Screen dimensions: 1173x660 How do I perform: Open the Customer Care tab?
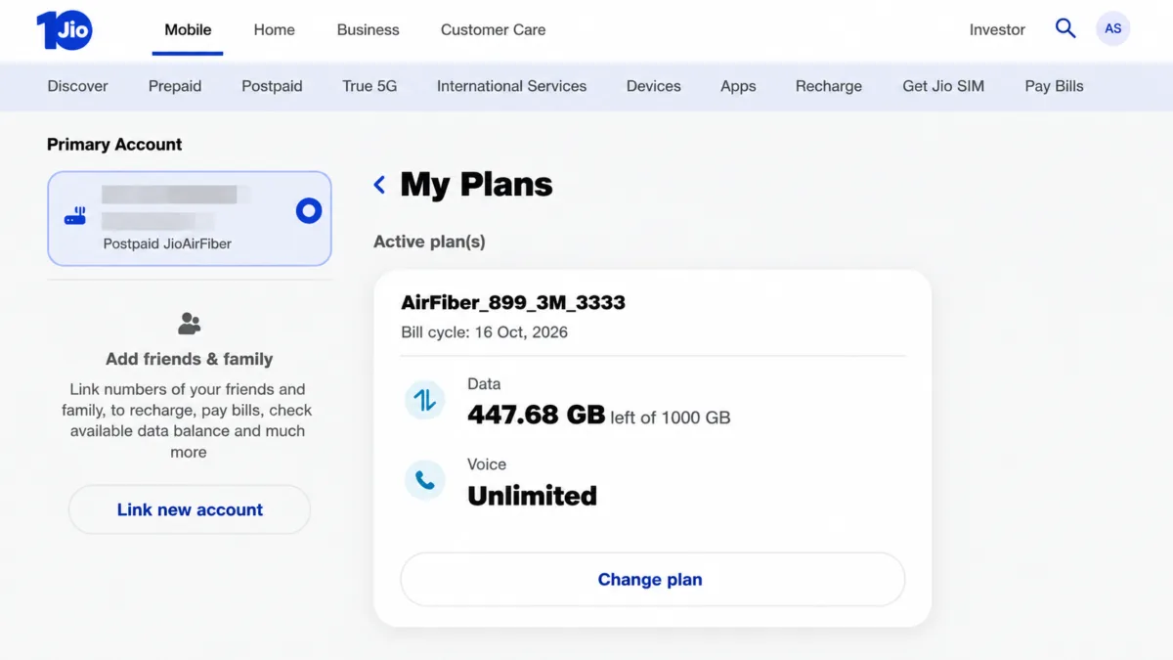(493, 29)
